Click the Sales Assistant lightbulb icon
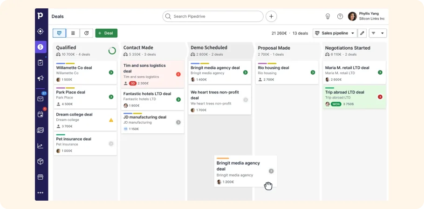424x209 pixels. [328, 16]
